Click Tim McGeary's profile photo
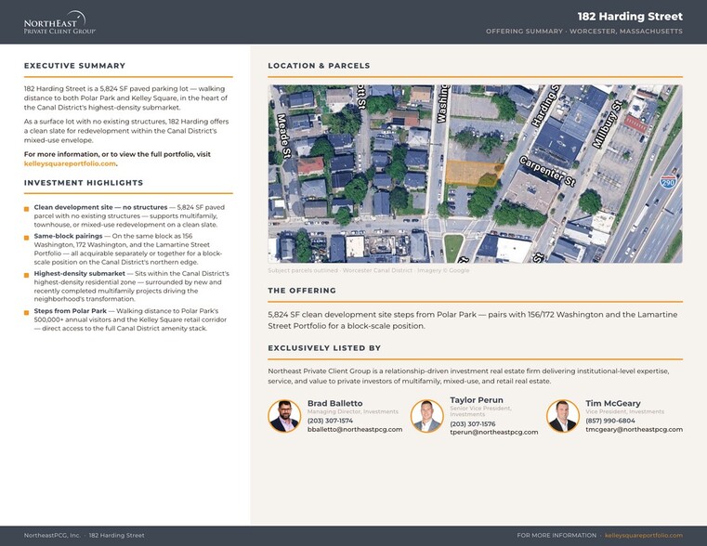 click(563, 416)
